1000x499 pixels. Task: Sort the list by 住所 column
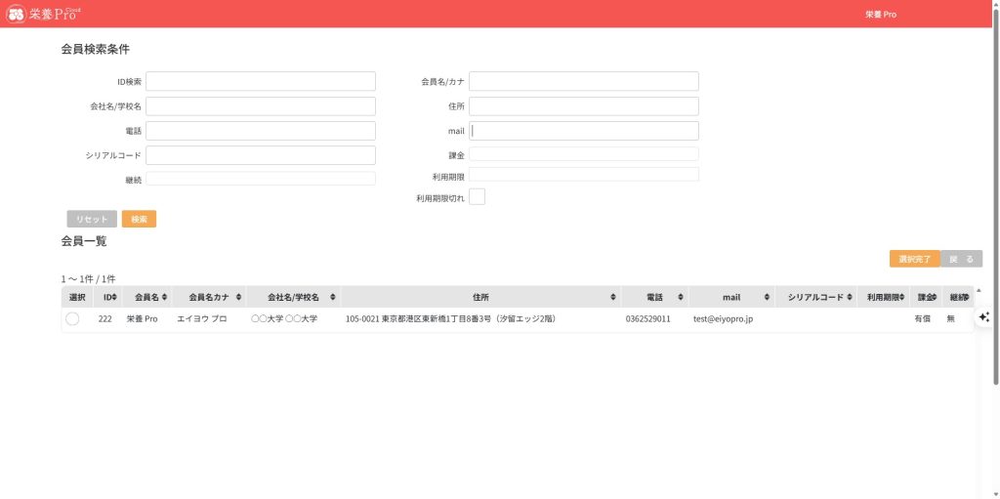(480, 297)
